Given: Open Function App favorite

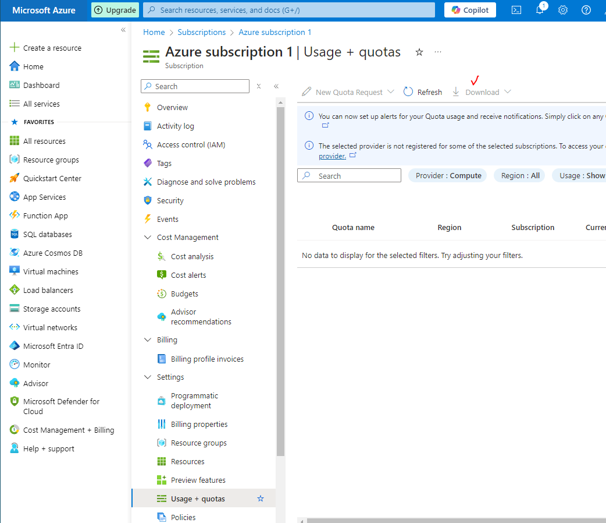Looking at the screenshot, I should (45, 215).
